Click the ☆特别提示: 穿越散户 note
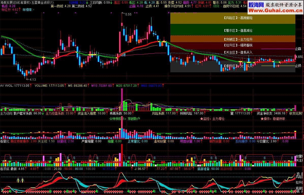This screenshot has width=304, height=195. tap(125, 119)
